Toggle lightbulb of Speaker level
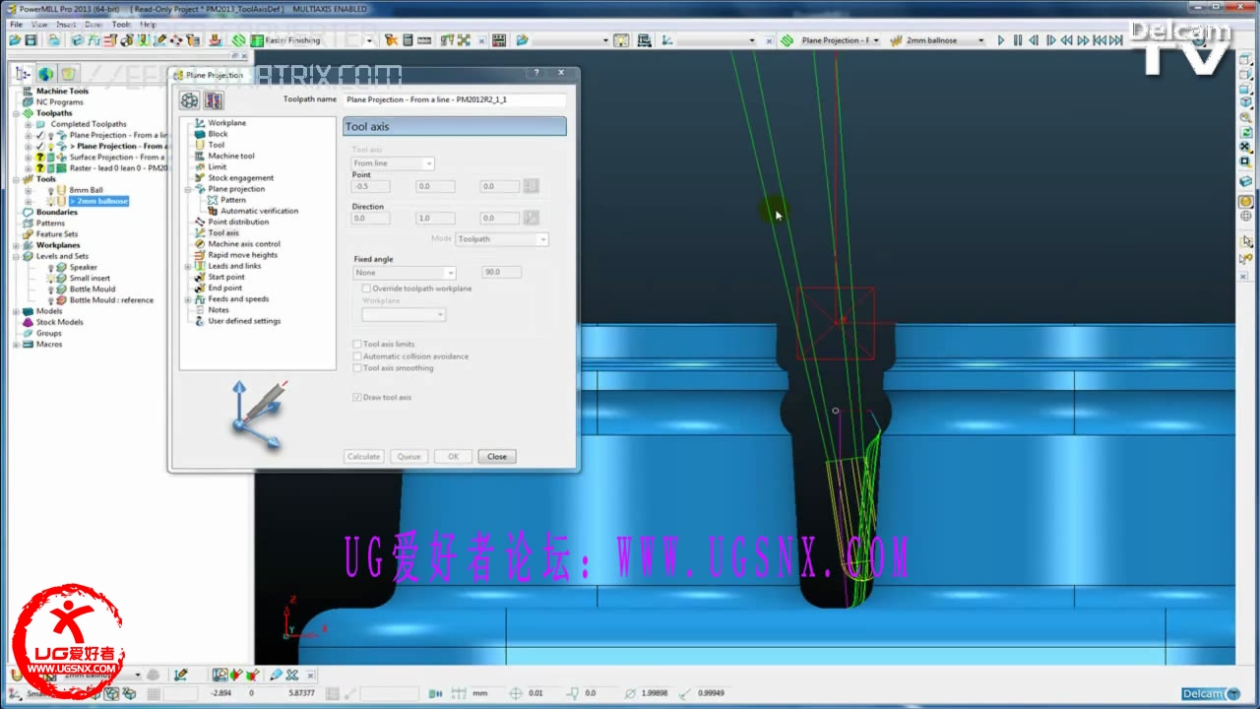Image resolution: width=1260 pixels, height=709 pixels. click(x=51, y=267)
